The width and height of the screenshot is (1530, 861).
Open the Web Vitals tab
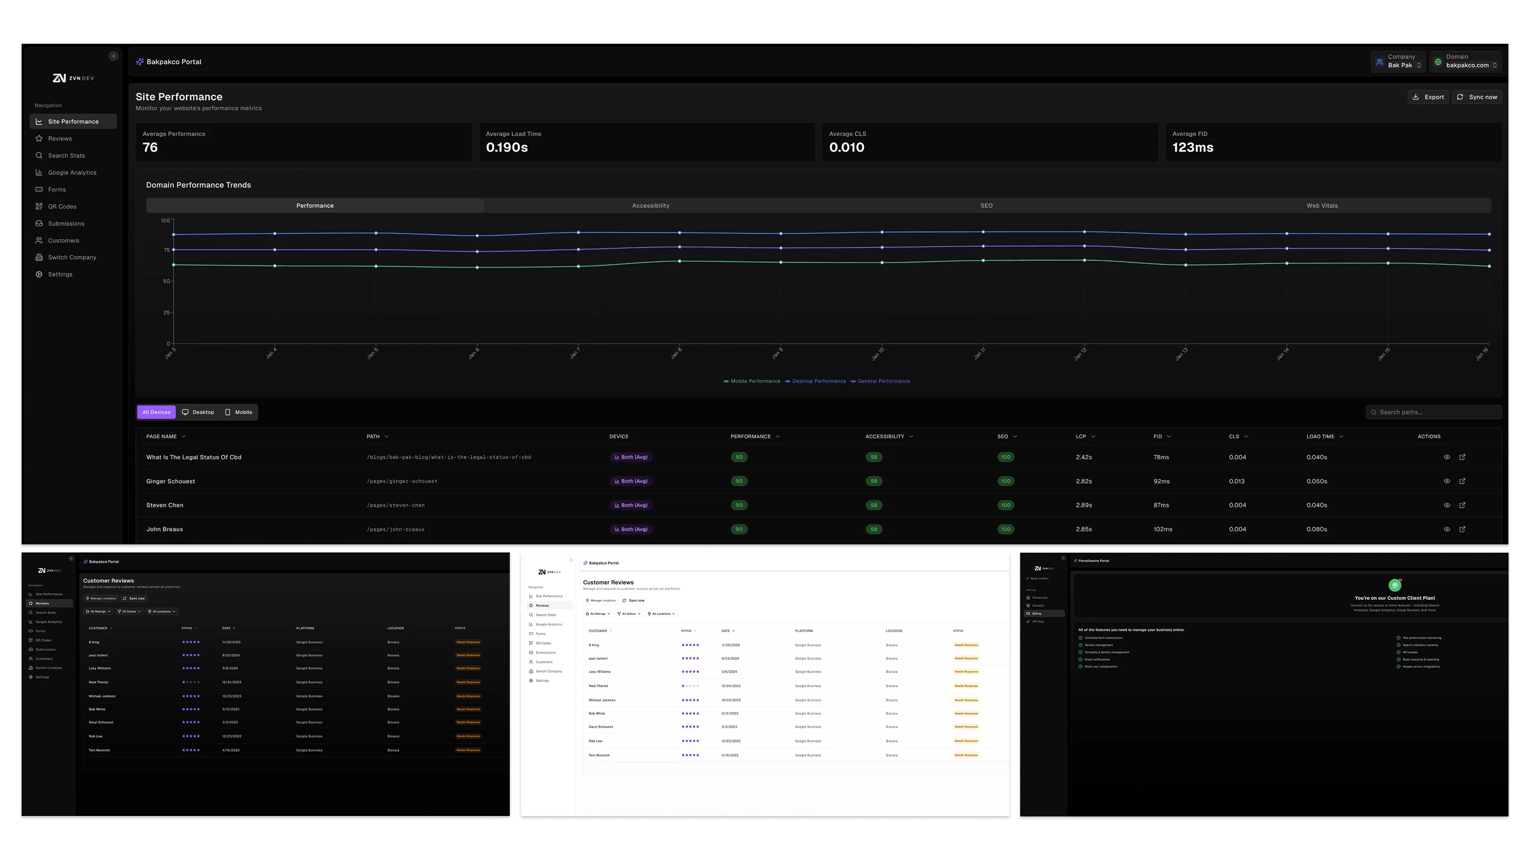(1322, 205)
